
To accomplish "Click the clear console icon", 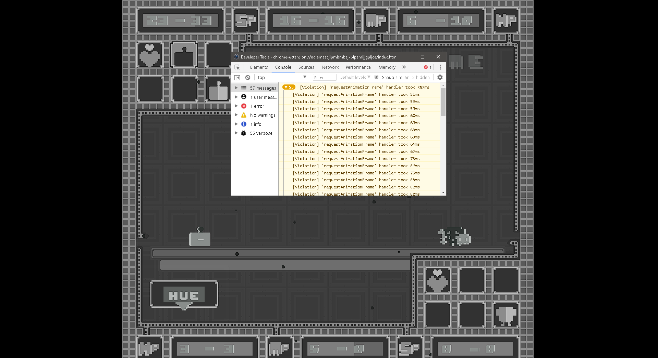I will pos(248,78).
